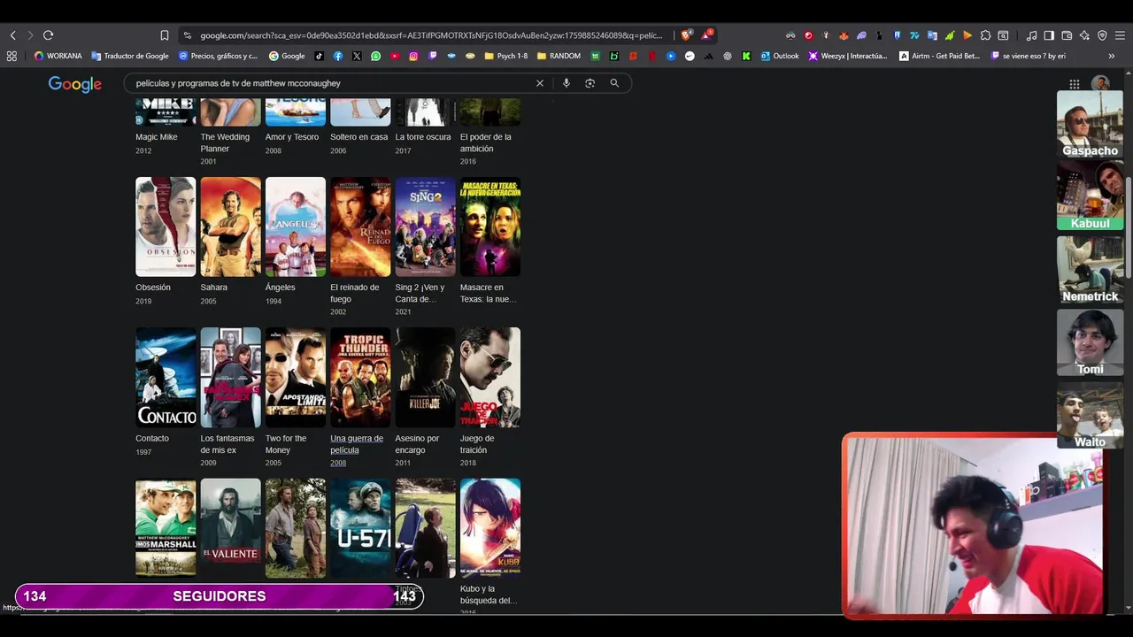This screenshot has height=637, width=1133.
Task: Click the Magic Mike title text
Action: (x=157, y=137)
